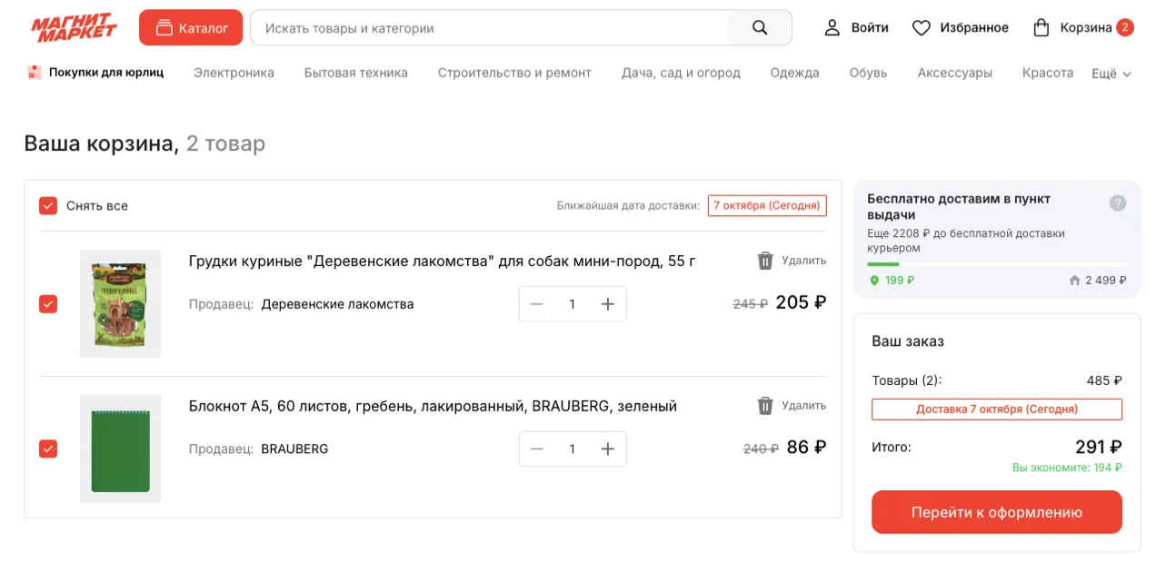1156x582 pixels.
Task: Uncheck the Грудки куриные item checkbox
Action: click(x=48, y=304)
